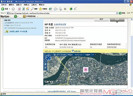Toggle map Labels on or off
The width and height of the screenshot is (133, 96).
(x=88, y=55)
